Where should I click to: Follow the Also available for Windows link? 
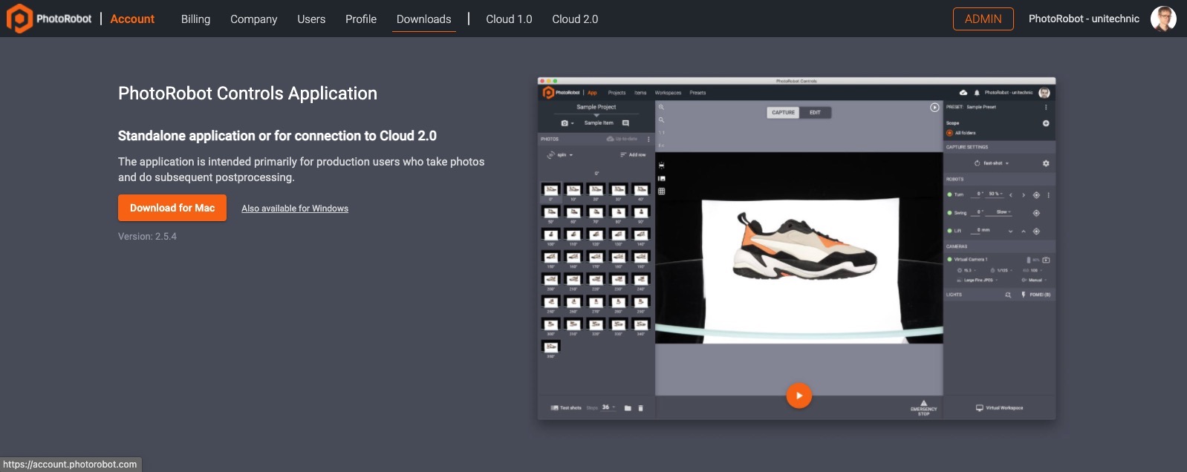point(295,209)
